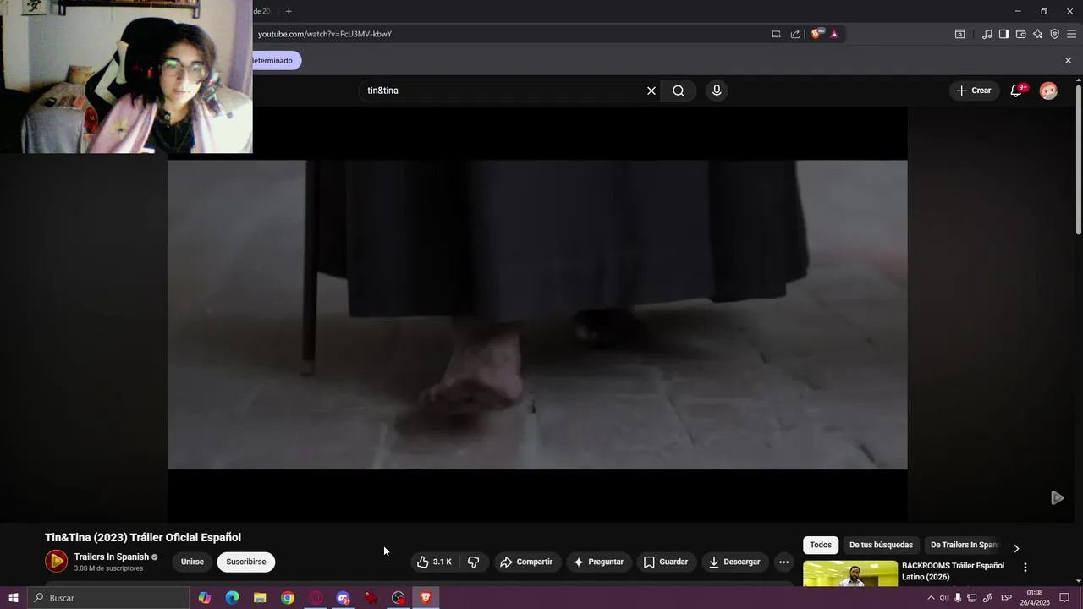Open BACKROOMS Tráiler Español Latino title

953,571
